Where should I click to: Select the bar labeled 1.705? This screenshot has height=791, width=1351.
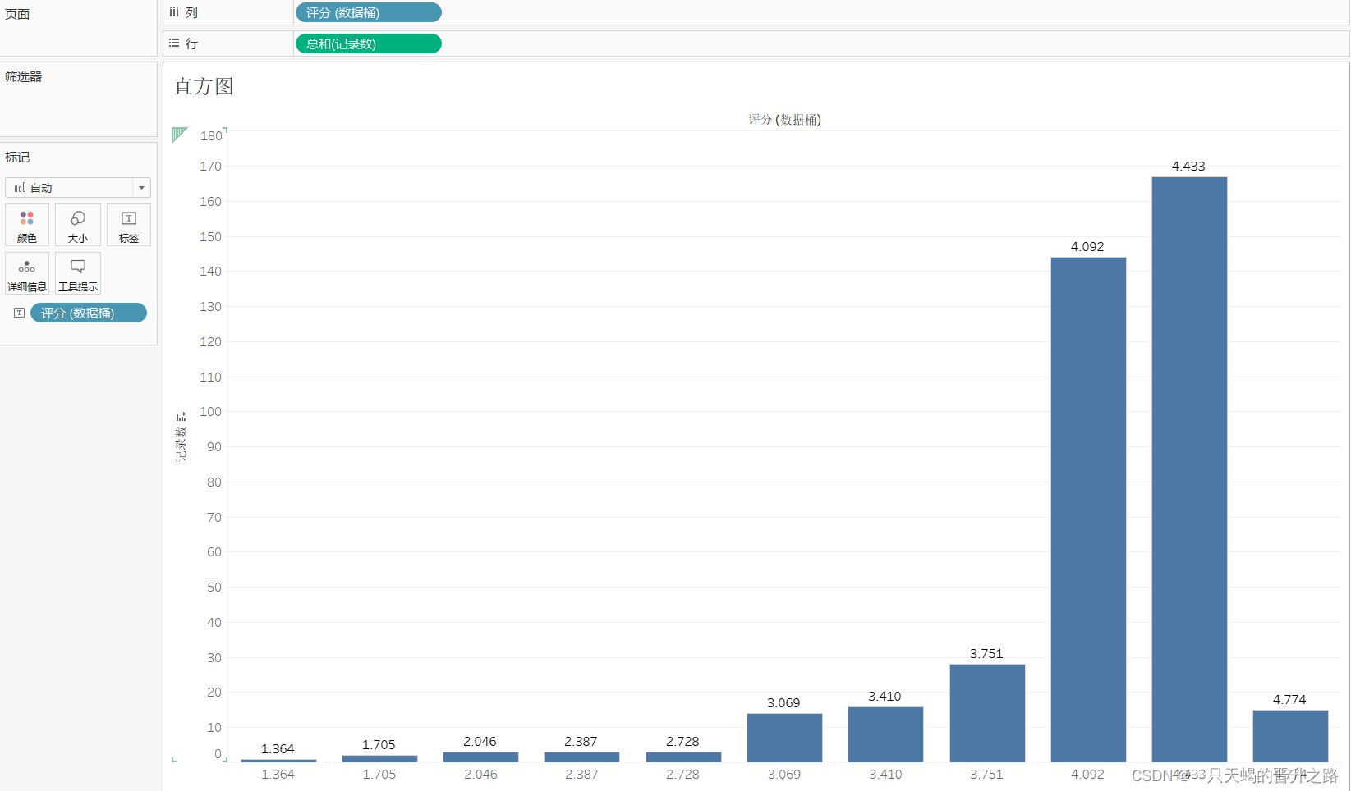379,759
